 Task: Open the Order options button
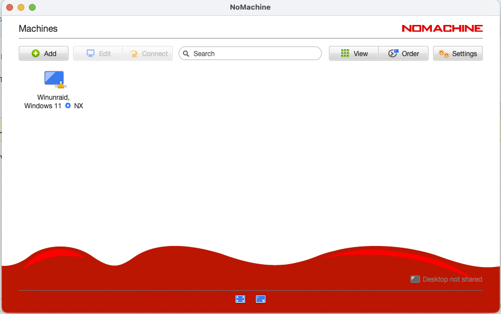[x=403, y=53]
